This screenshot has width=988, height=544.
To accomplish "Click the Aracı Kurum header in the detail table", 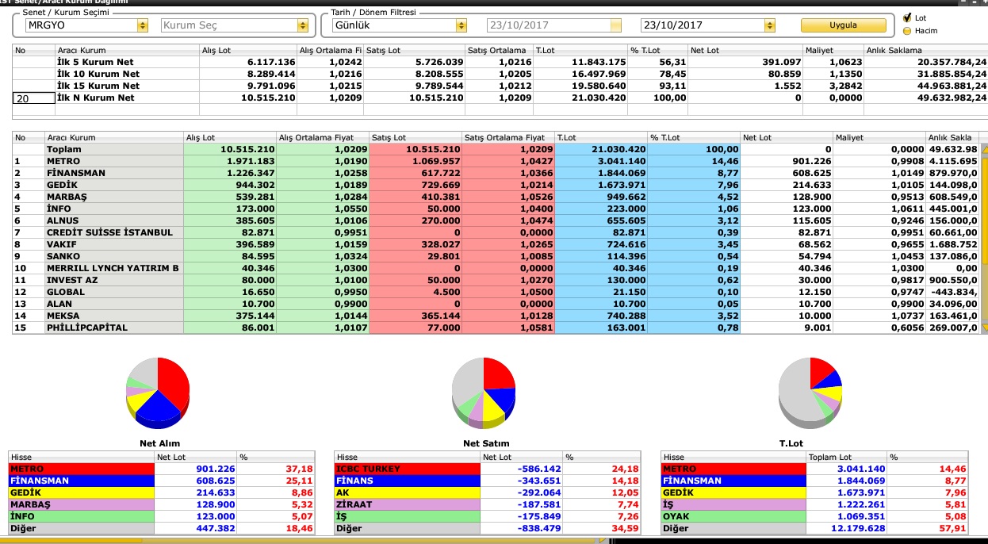I will coord(113,137).
